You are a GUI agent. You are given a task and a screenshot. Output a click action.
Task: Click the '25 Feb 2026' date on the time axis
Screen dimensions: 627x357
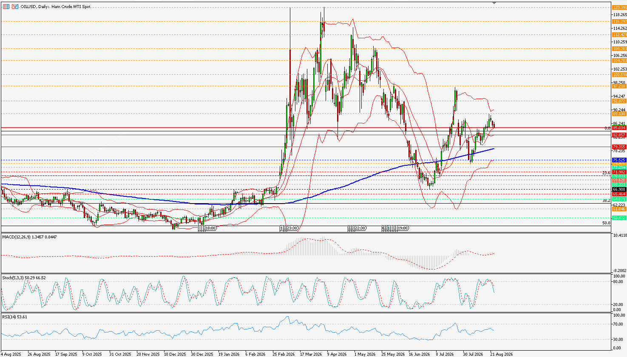click(x=284, y=354)
